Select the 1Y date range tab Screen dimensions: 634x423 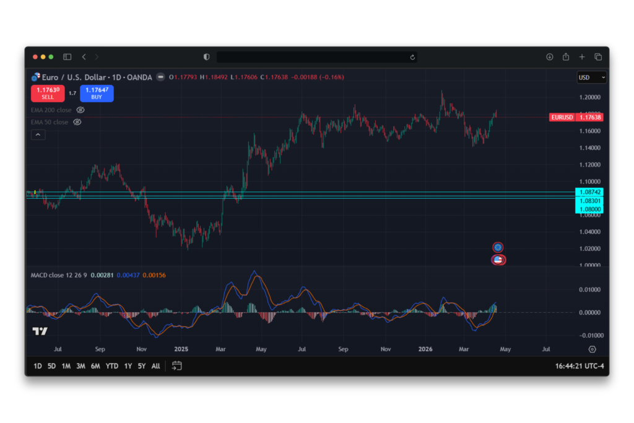[x=128, y=366]
